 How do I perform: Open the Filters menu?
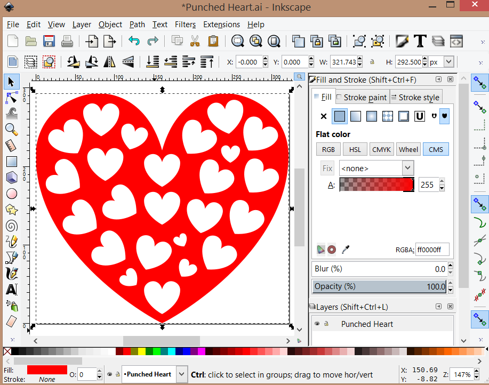pyautogui.click(x=185, y=25)
